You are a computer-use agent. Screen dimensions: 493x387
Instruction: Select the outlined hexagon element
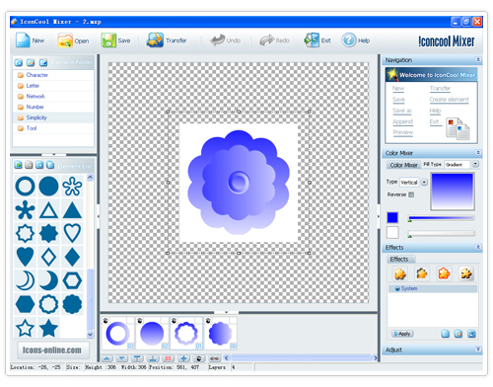72,280
